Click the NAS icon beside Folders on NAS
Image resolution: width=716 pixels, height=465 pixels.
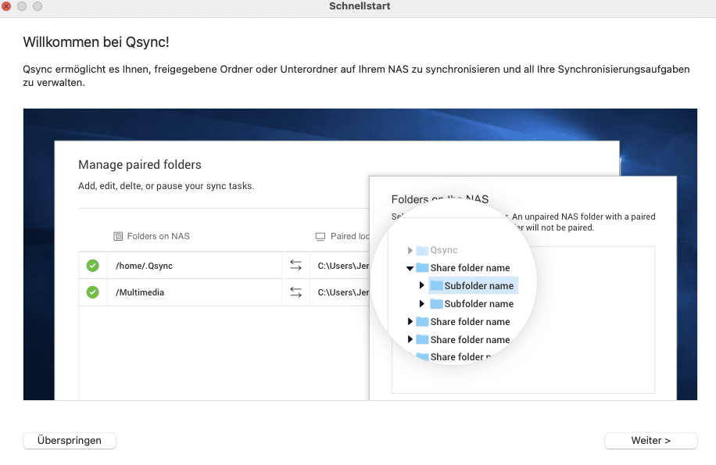click(x=118, y=236)
